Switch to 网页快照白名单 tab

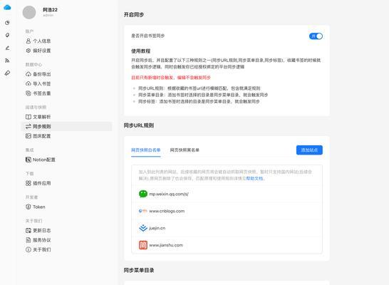point(146,150)
